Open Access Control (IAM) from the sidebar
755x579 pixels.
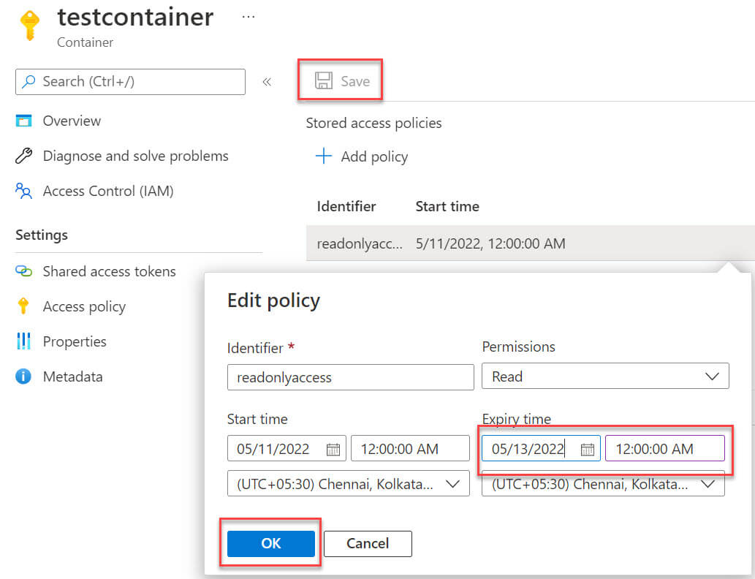coord(23,191)
